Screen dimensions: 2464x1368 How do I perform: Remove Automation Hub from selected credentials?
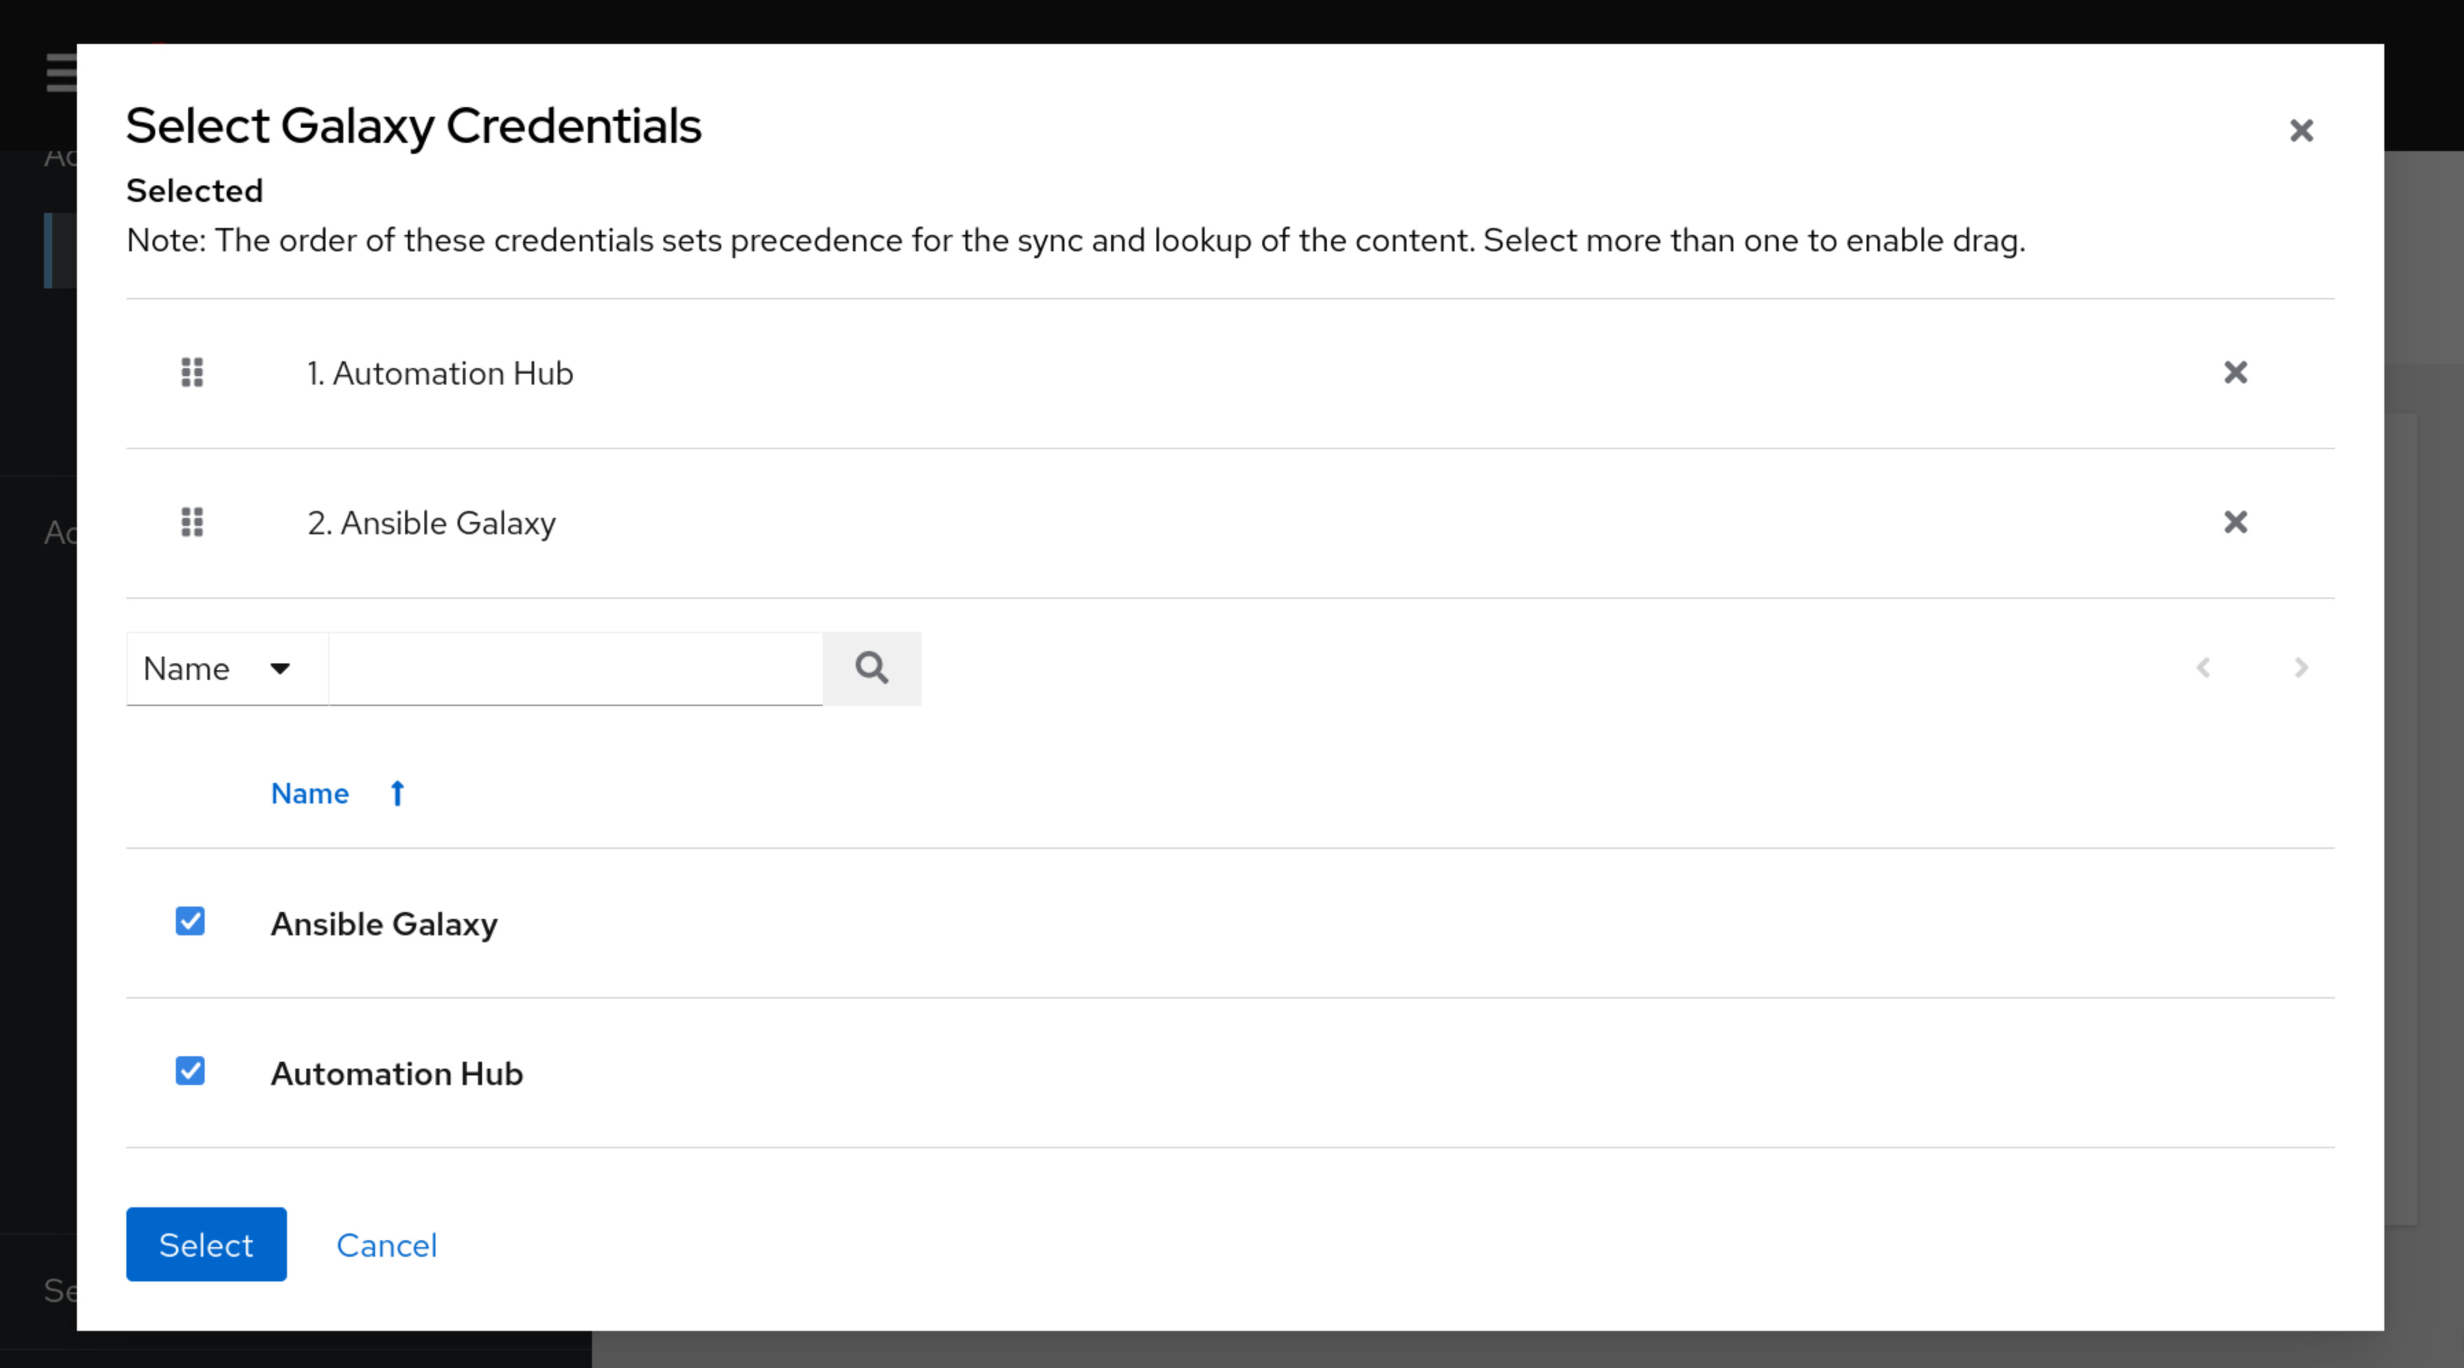click(x=2235, y=373)
